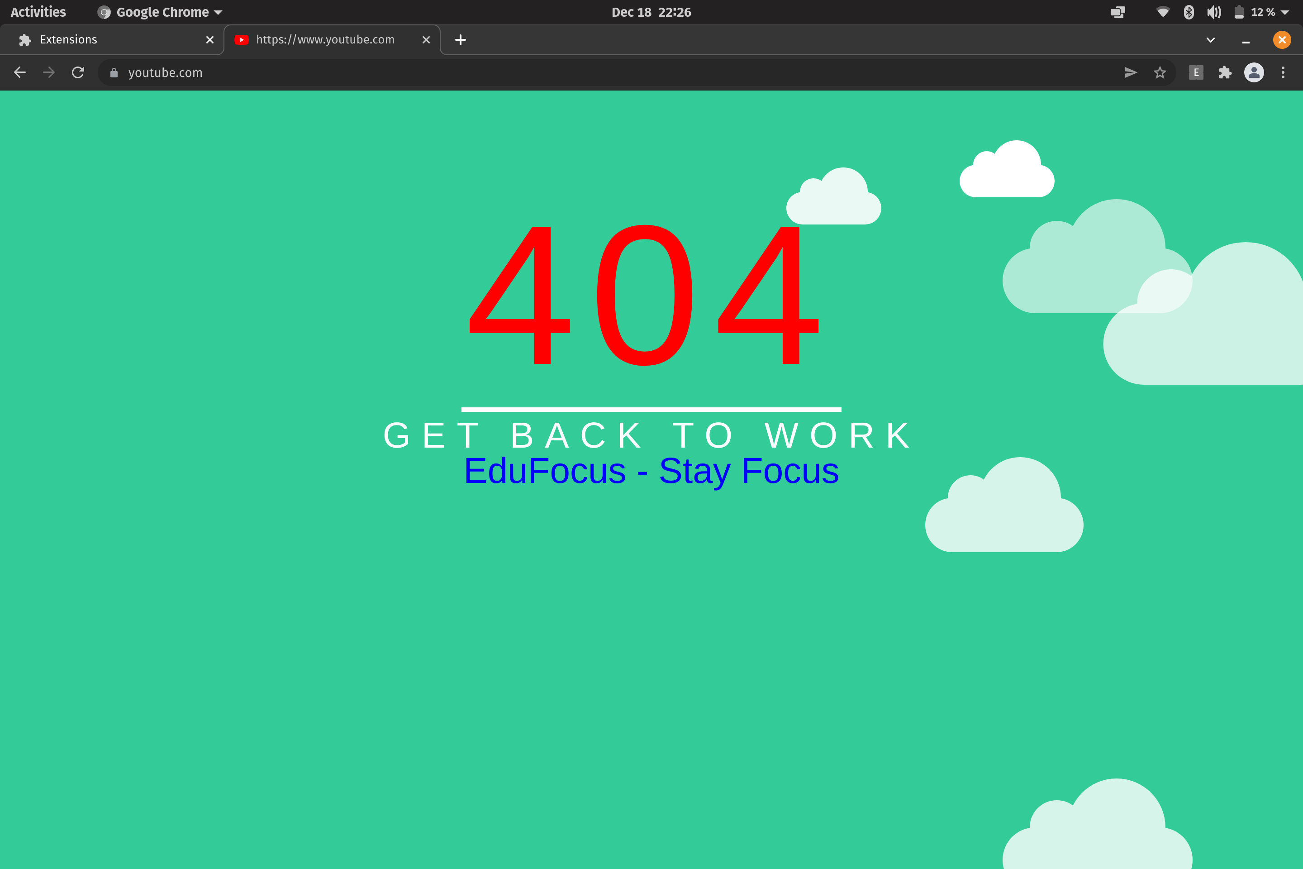
Task: Open the Google Chrome app menu in top bar
Action: [x=161, y=12]
